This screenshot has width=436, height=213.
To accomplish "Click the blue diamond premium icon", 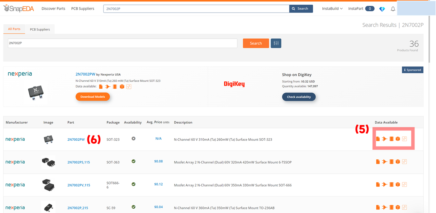I will tap(382, 9).
